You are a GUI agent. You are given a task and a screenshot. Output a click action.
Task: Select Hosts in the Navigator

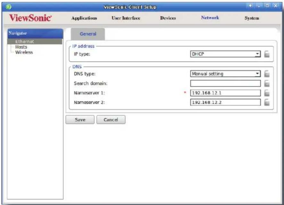(21, 47)
